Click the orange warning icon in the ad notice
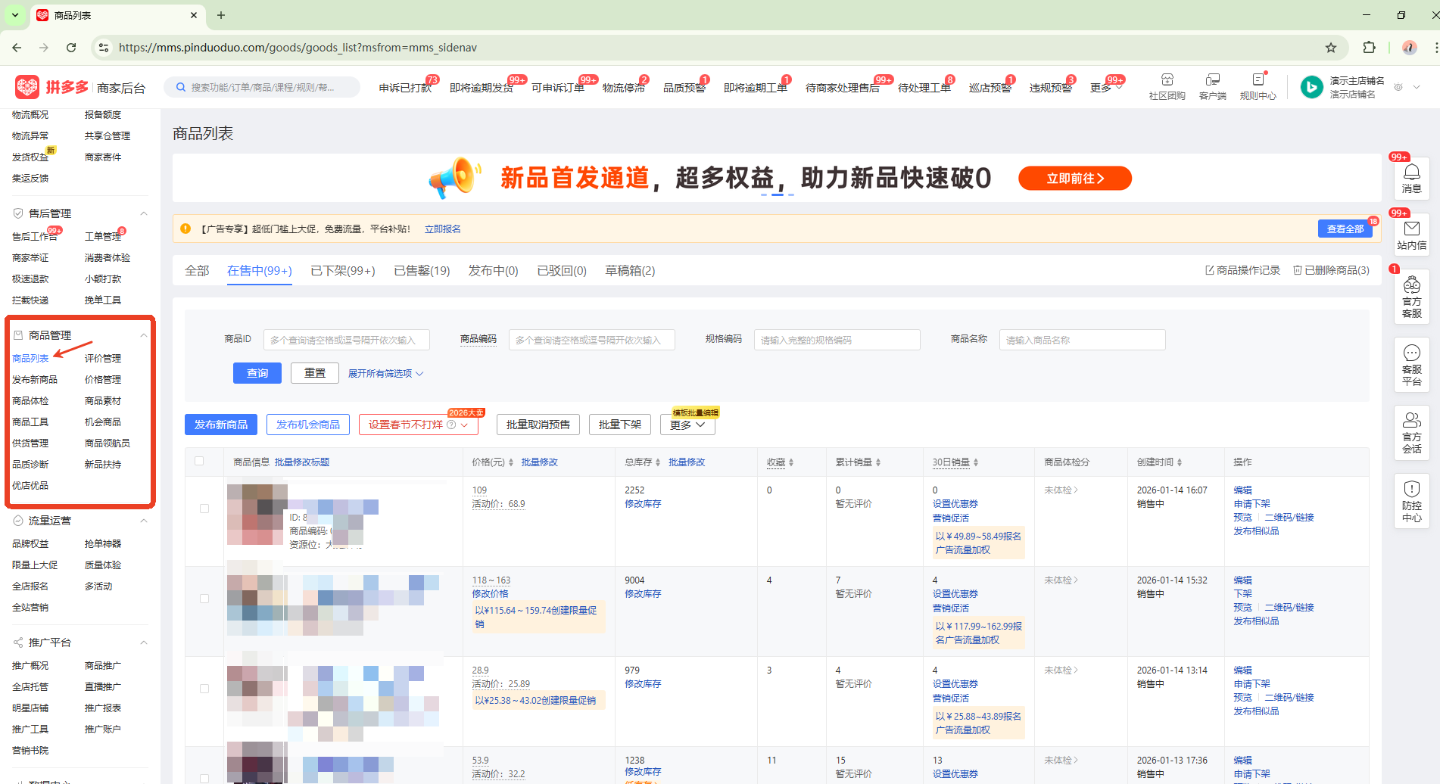The width and height of the screenshot is (1440, 784). [185, 229]
